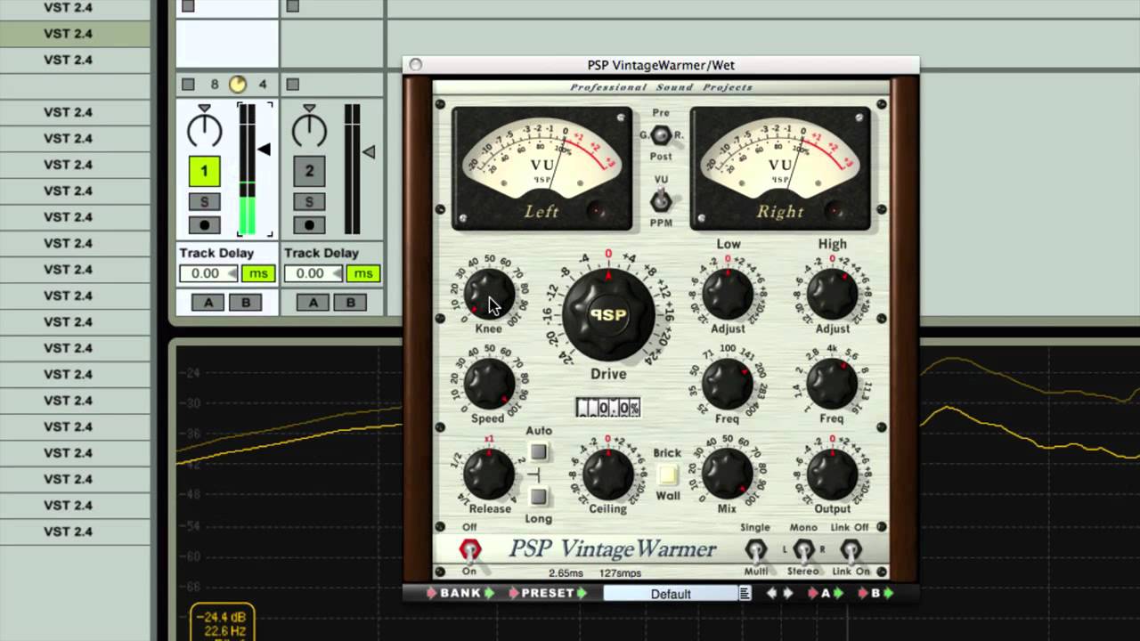Click the red Bank previous arrow
Viewport: 1140px width, 641px height.
coord(432,593)
